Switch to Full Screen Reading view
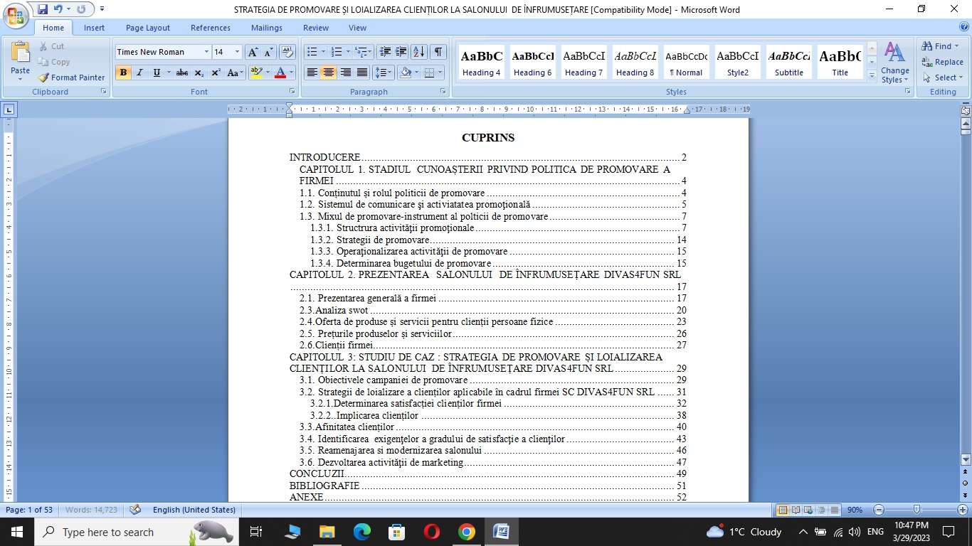This screenshot has width=972, height=546. coord(794,510)
